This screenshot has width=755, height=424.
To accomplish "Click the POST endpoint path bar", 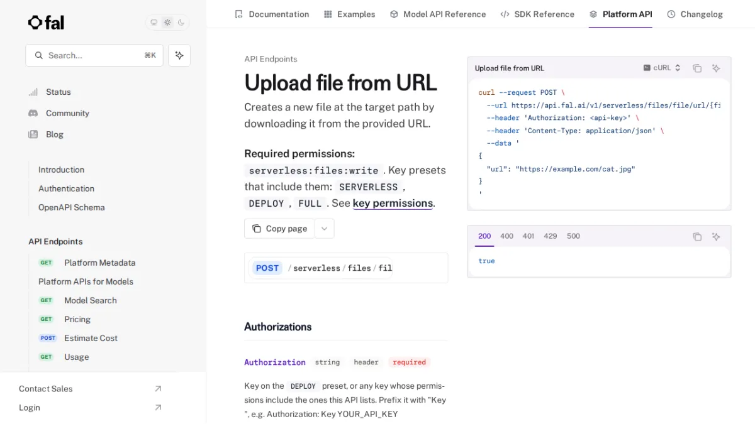I will coord(346,268).
